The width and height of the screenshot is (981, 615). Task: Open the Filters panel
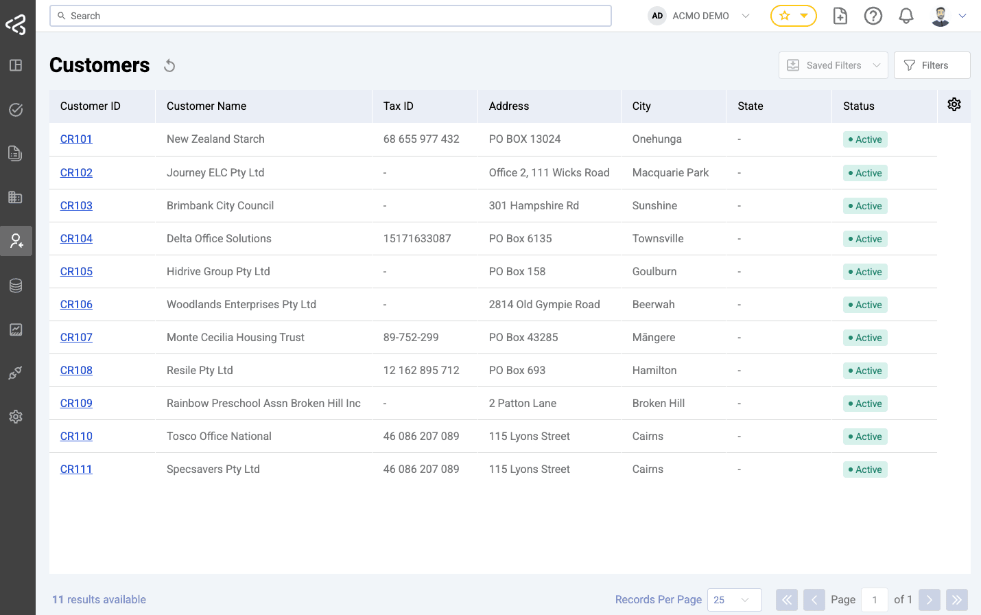click(x=932, y=65)
